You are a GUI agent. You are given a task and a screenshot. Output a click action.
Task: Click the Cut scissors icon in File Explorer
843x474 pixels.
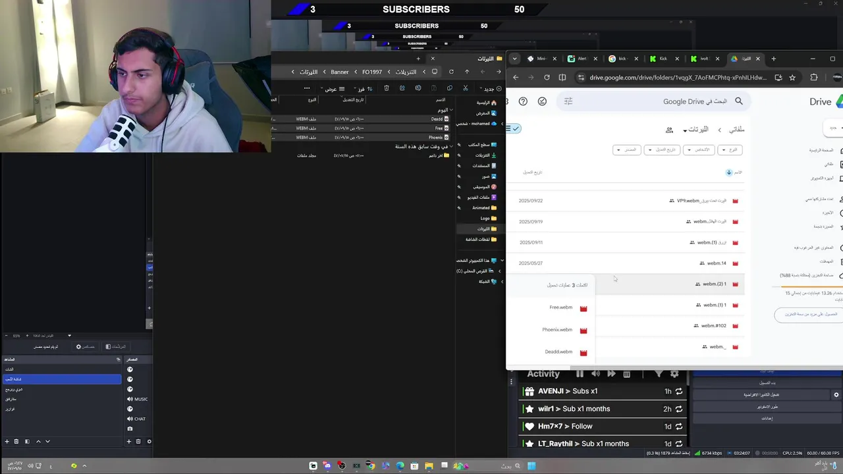pos(466,88)
